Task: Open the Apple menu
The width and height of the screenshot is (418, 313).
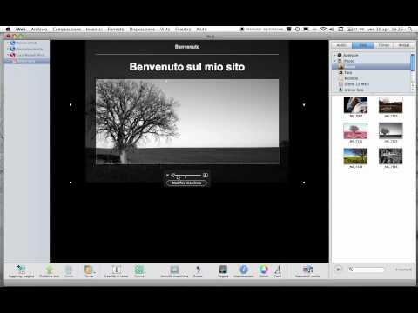Action: (x=8, y=30)
